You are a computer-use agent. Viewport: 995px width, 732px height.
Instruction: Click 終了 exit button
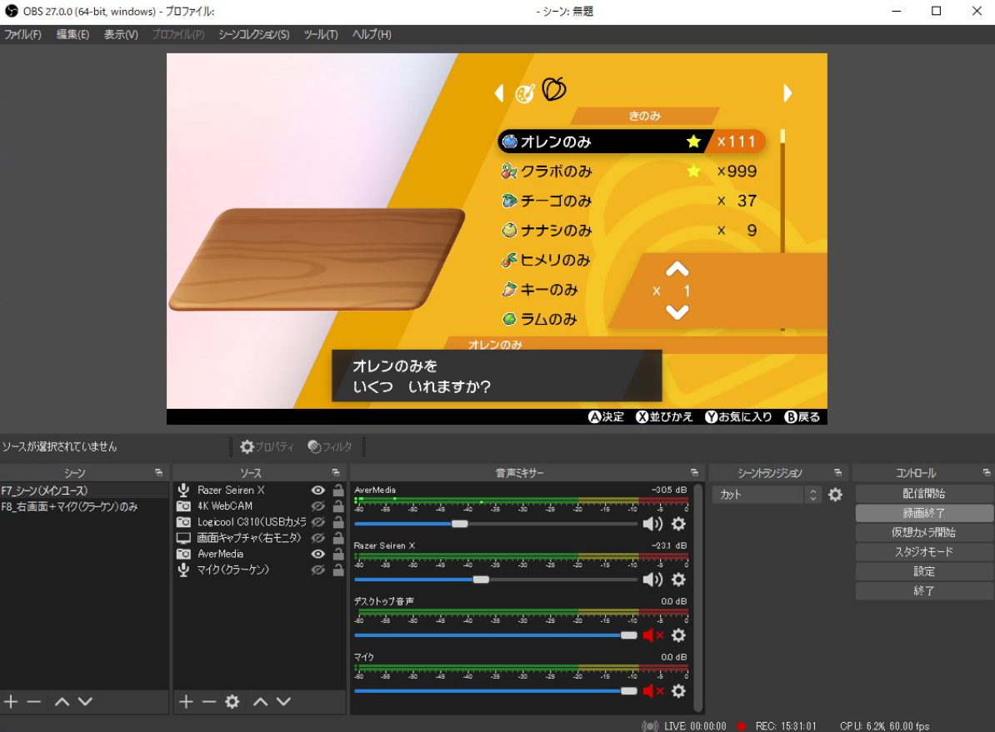pyautogui.click(x=924, y=591)
